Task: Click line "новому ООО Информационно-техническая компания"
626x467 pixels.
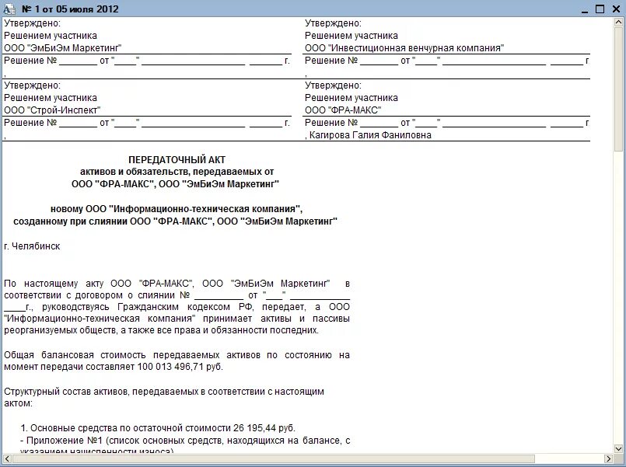Action: pyautogui.click(x=177, y=209)
